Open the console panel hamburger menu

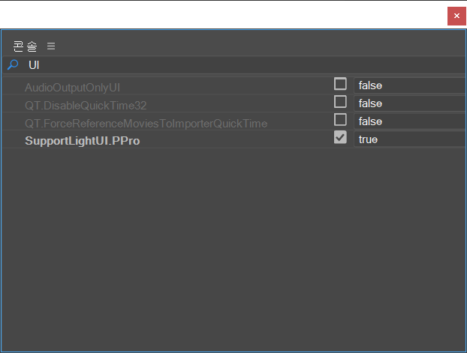51,46
